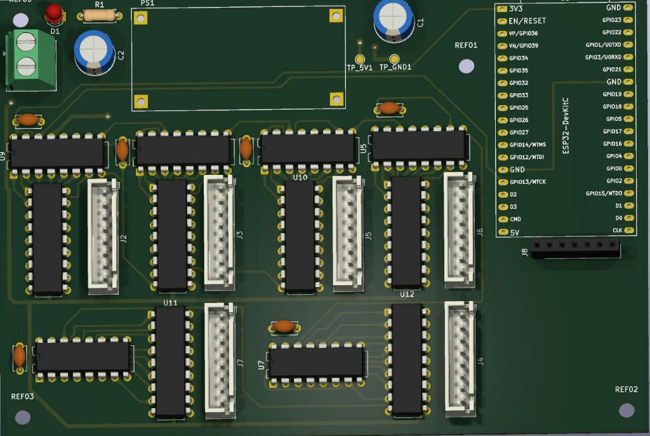
Task: Click the CMD pin label
Action: [515, 219]
